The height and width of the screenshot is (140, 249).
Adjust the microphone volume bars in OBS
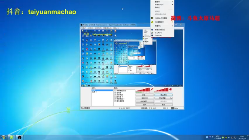pyautogui.click(x=143, y=90)
